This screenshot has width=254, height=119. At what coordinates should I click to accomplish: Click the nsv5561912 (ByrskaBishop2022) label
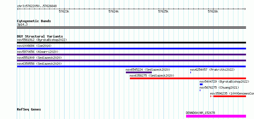pos(42,40)
